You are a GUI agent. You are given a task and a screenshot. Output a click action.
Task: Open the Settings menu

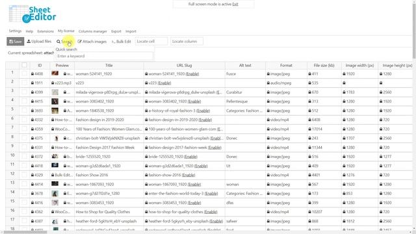[x=15, y=31]
